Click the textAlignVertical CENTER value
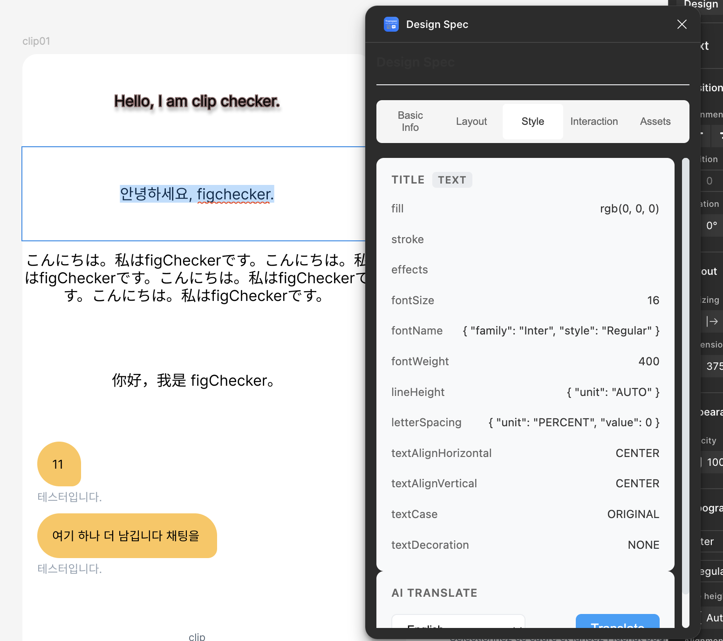The width and height of the screenshot is (723, 641). (x=637, y=484)
